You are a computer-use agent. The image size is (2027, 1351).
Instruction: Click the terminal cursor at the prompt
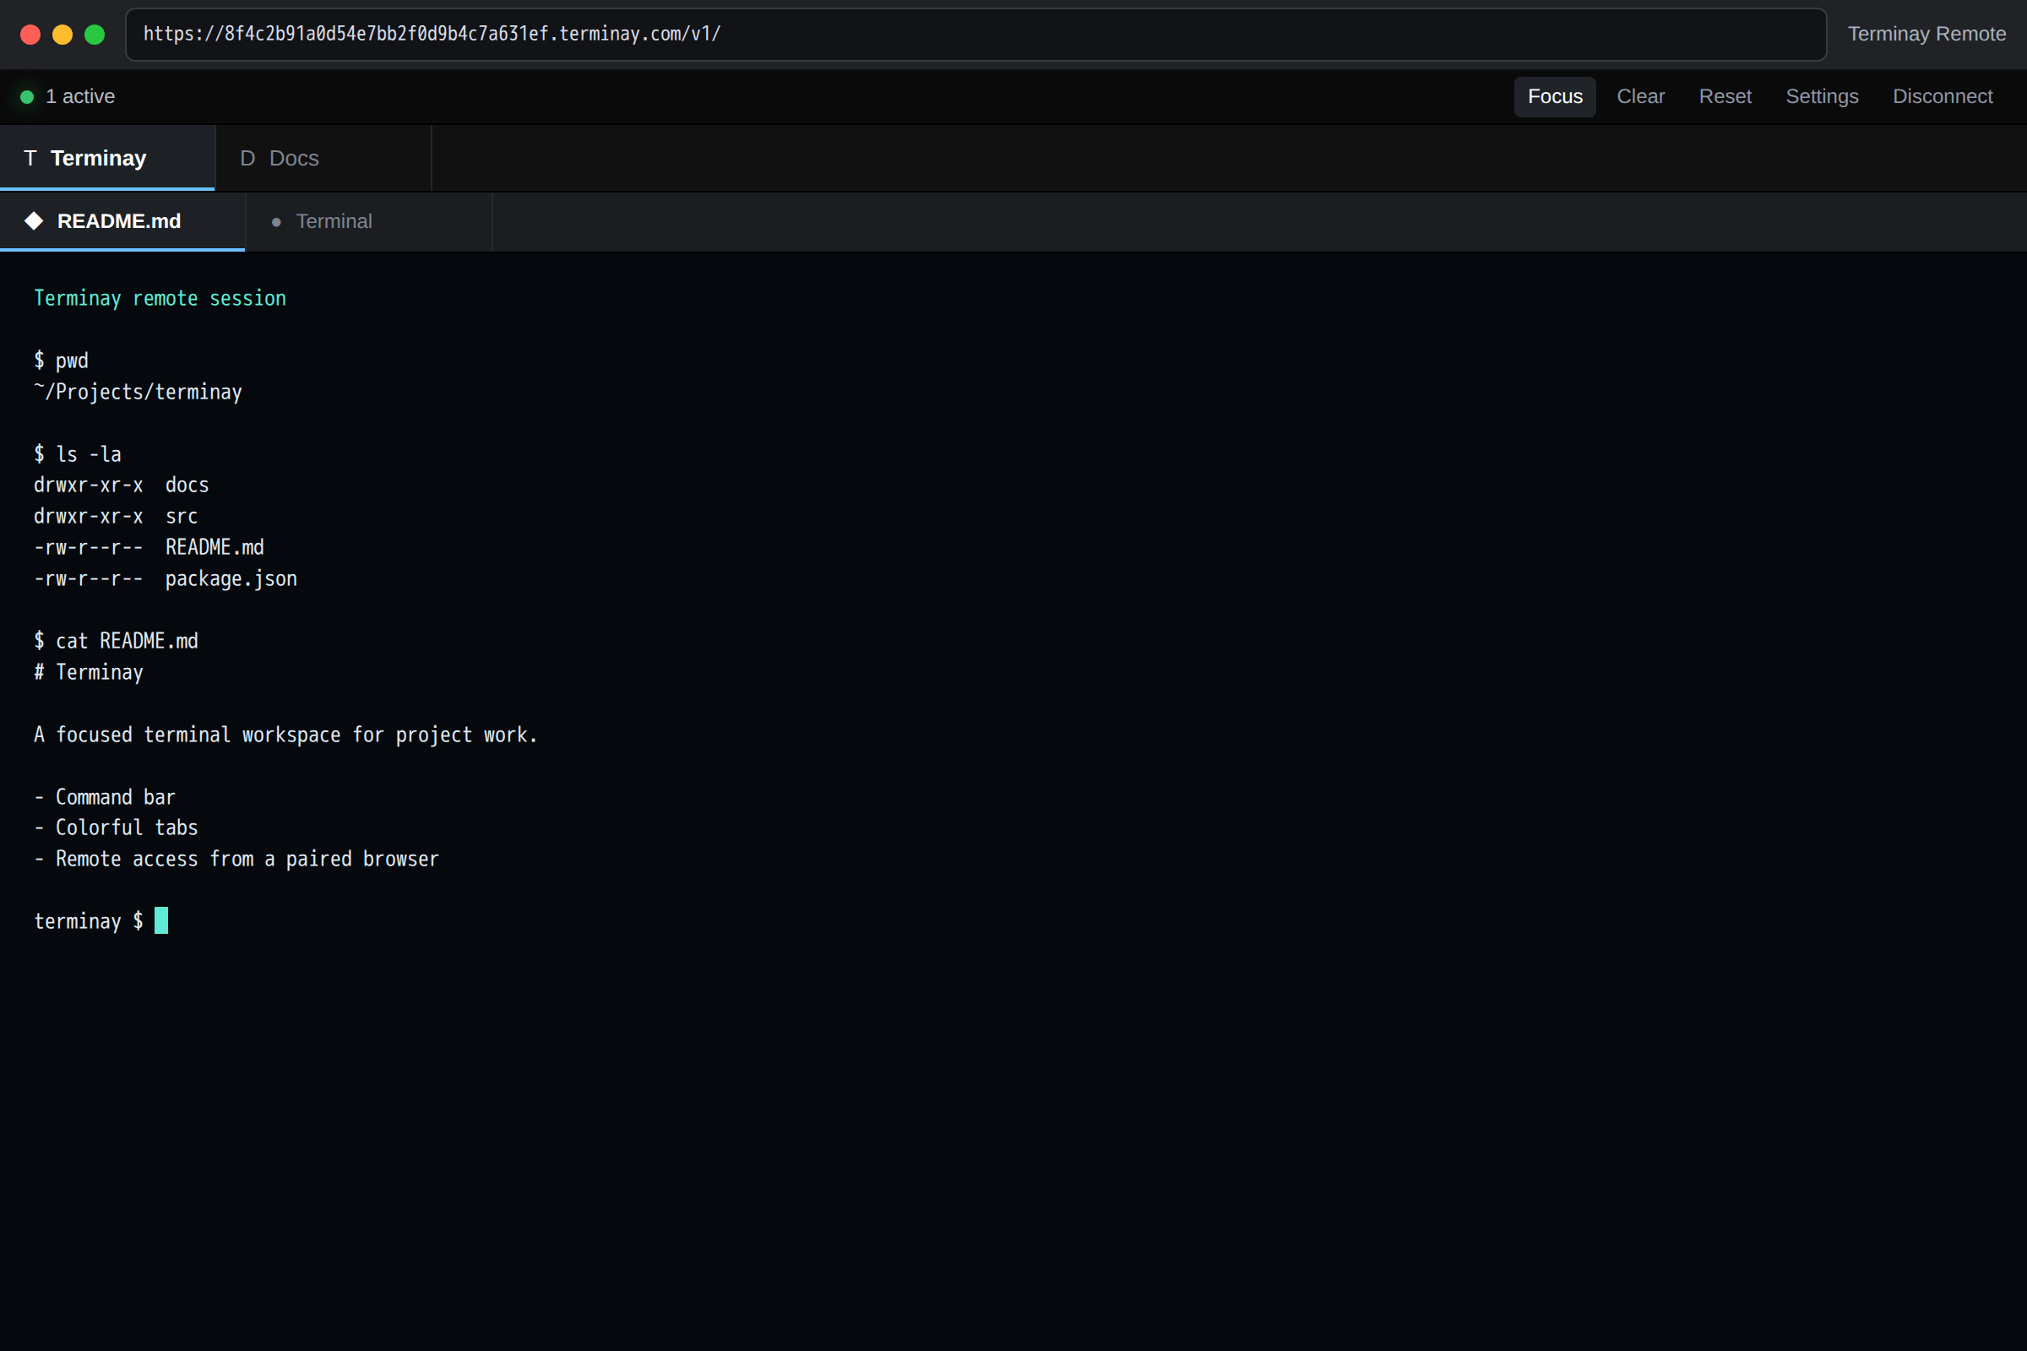(x=161, y=921)
